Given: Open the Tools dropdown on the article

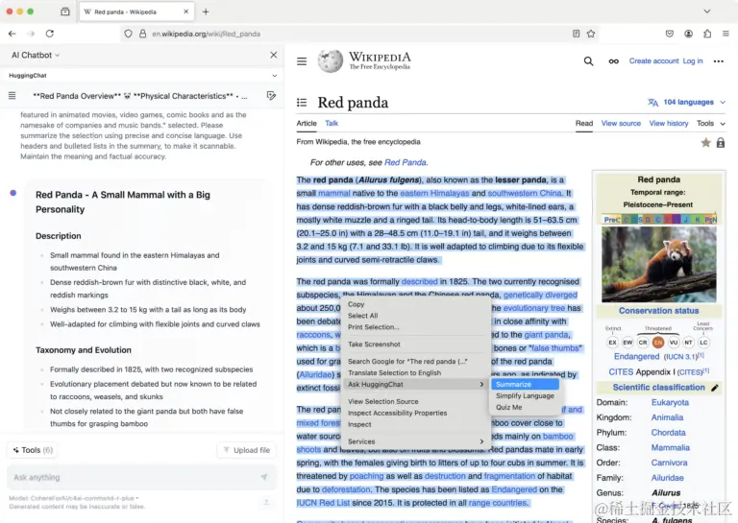Looking at the screenshot, I should click(x=711, y=123).
